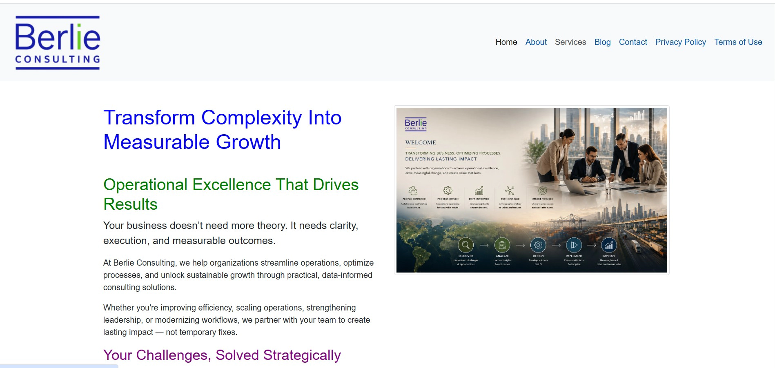The image size is (775, 368).
Task: Click the heading 'Your Challenges, Solved Strategically'
Action: (x=222, y=355)
